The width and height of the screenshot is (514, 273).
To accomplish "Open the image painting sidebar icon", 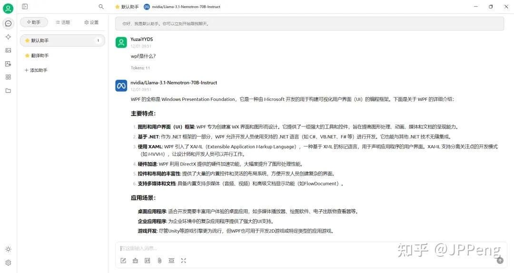I will 8,50.
